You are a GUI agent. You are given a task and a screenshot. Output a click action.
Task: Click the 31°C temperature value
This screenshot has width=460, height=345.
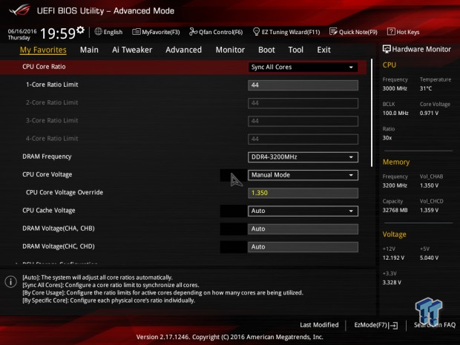426,88
